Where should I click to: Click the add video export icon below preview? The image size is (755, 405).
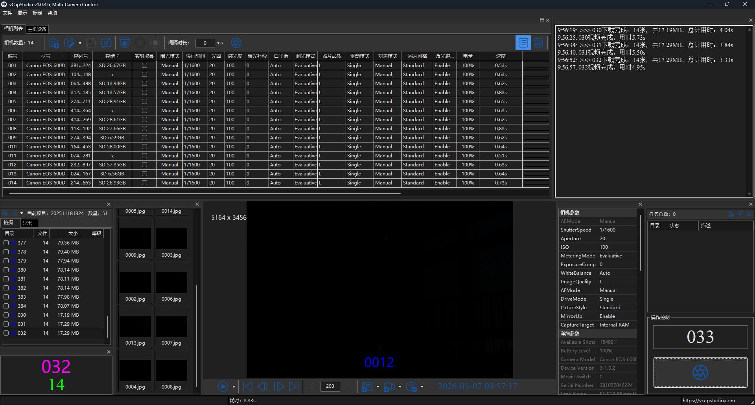tap(390, 387)
